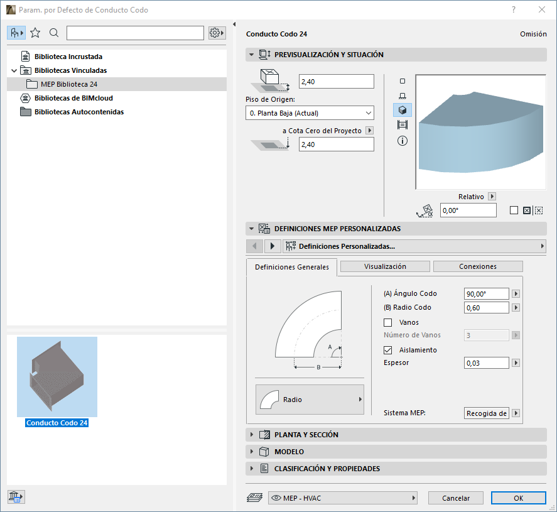Open the Piso de Origen dropdown
The height and width of the screenshot is (512, 557).
pyautogui.click(x=310, y=113)
